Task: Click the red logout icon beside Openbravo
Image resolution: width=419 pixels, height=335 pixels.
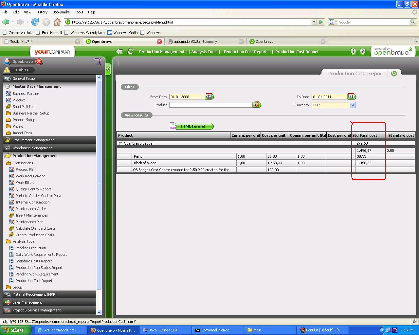Action: point(39,62)
